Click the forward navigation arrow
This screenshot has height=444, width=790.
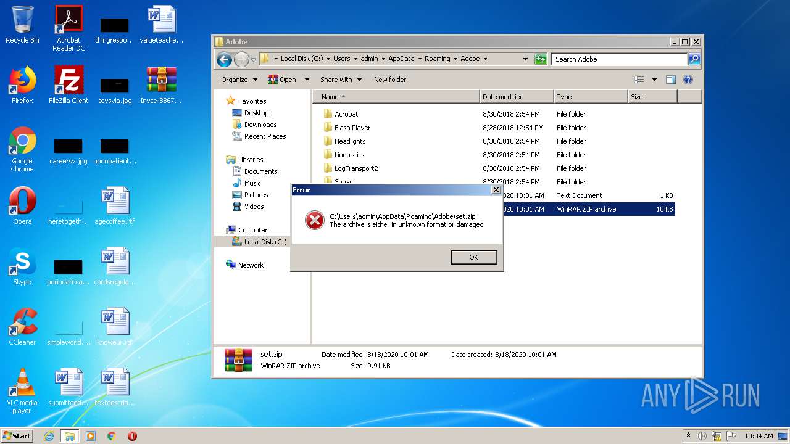click(241, 59)
